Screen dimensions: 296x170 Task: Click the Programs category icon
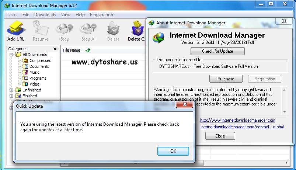coord(25,78)
